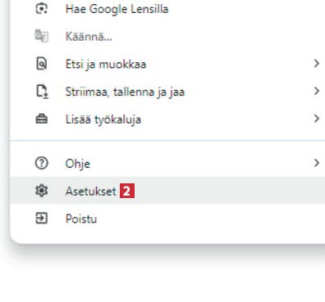
Task: Choose the Käännä... menu item
Action: 167,36
